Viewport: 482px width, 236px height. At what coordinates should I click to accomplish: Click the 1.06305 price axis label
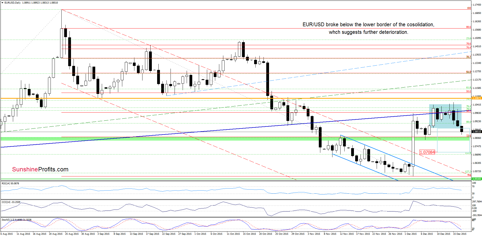[x=477, y=163]
